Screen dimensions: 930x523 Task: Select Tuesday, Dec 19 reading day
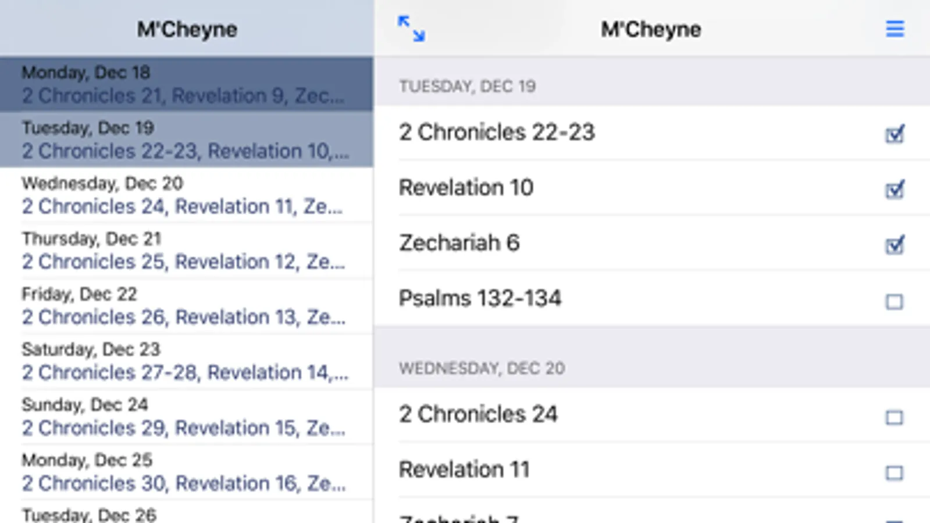tap(186, 139)
